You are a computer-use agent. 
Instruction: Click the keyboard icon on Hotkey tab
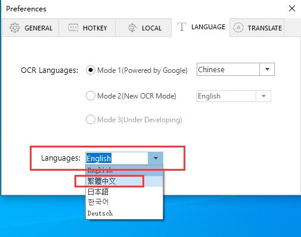(x=73, y=27)
